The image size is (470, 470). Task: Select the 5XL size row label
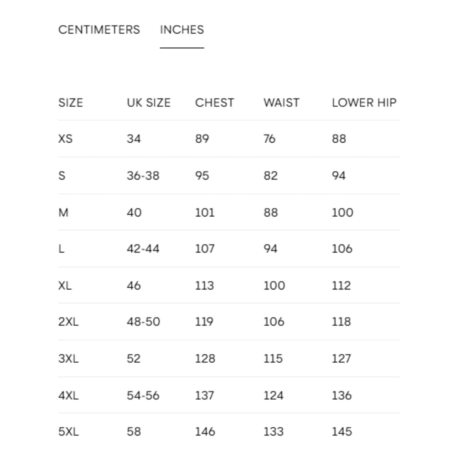[x=68, y=431]
